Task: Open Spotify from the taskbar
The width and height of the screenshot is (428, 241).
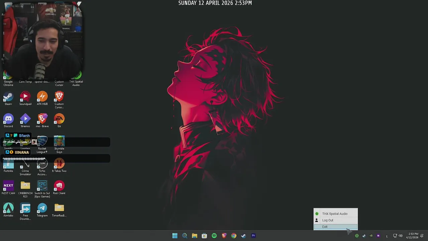Action: (x=214, y=236)
